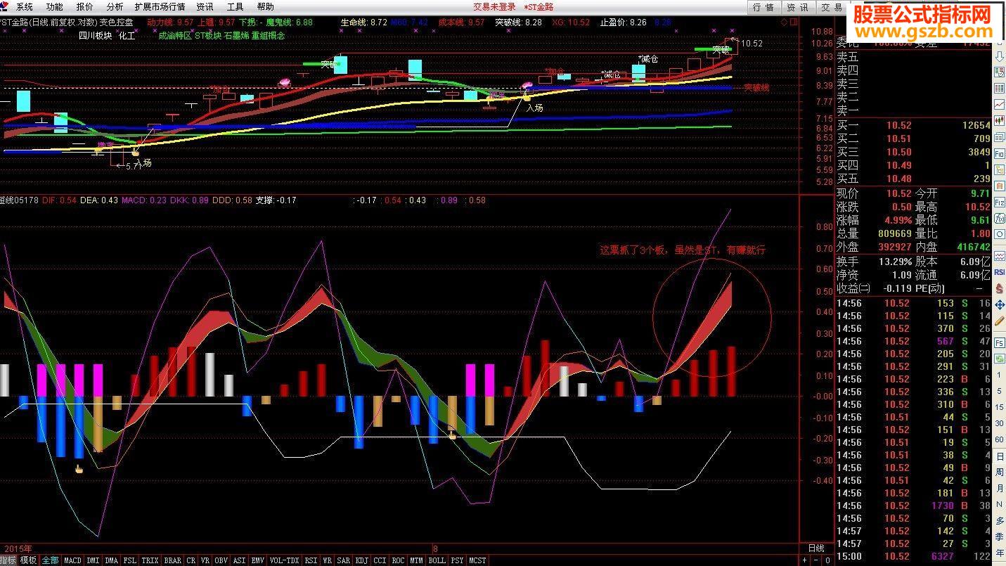Switch to the 60-minute period

(999, 439)
